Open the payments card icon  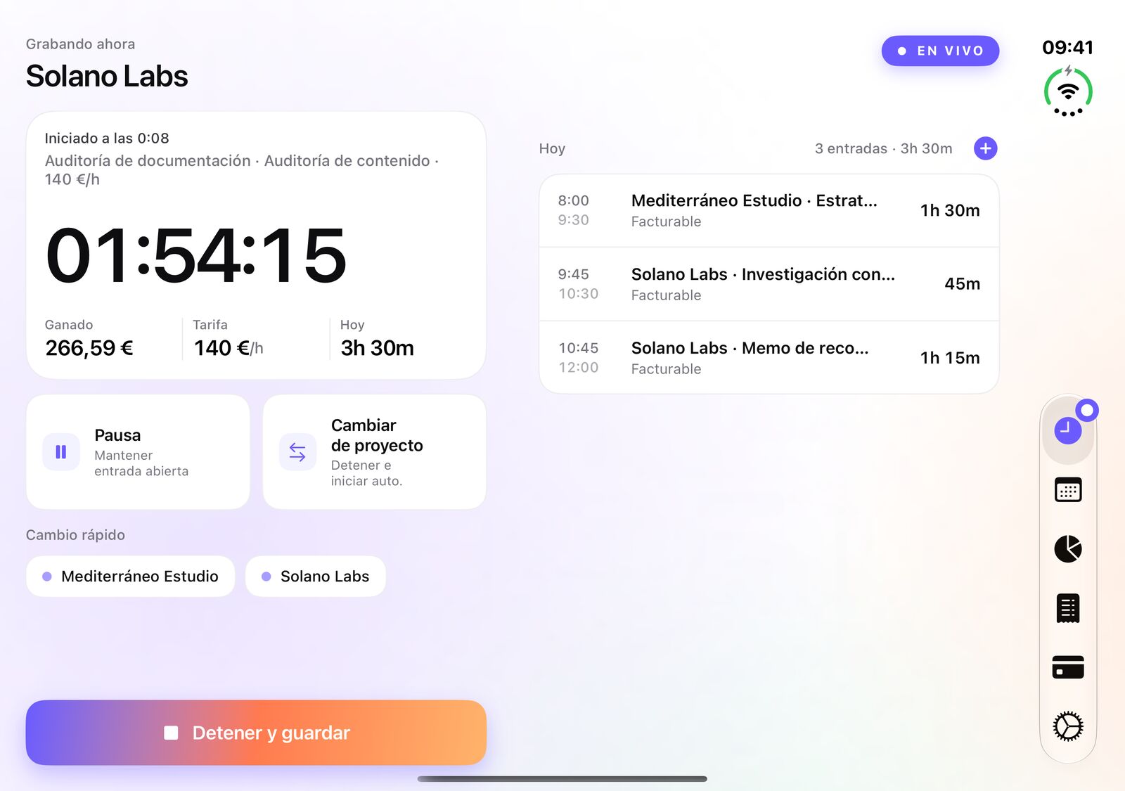click(x=1067, y=667)
